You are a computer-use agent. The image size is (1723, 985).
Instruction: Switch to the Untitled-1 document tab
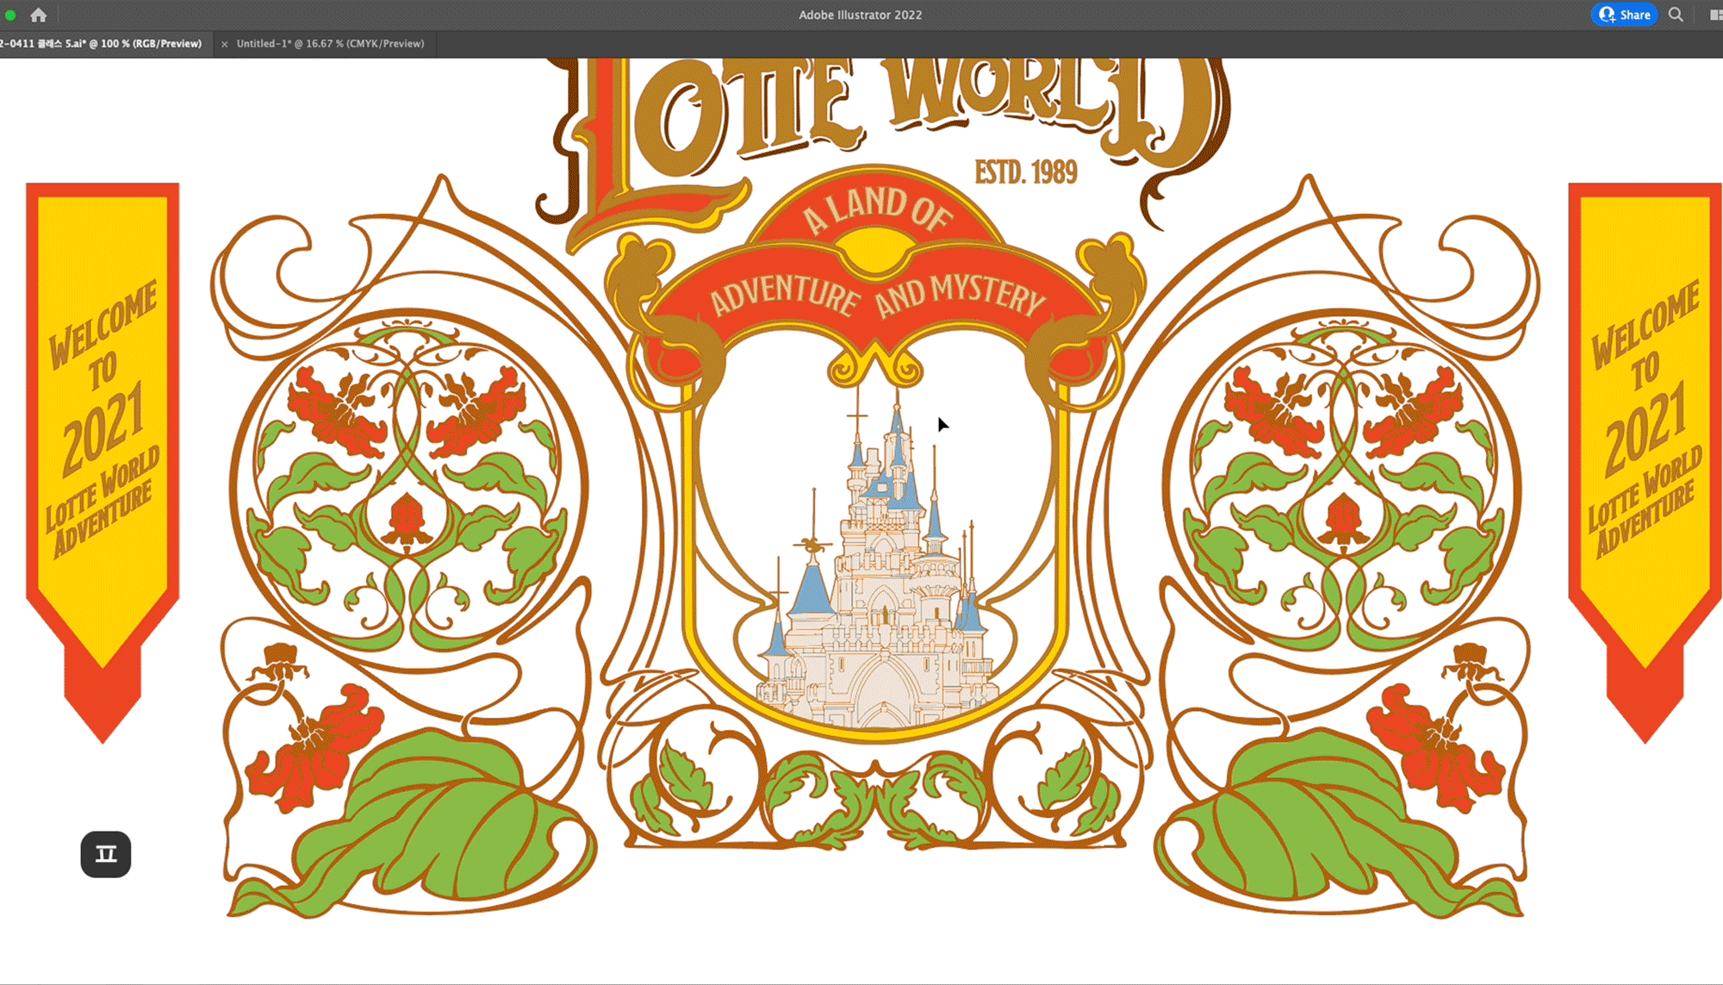point(330,43)
